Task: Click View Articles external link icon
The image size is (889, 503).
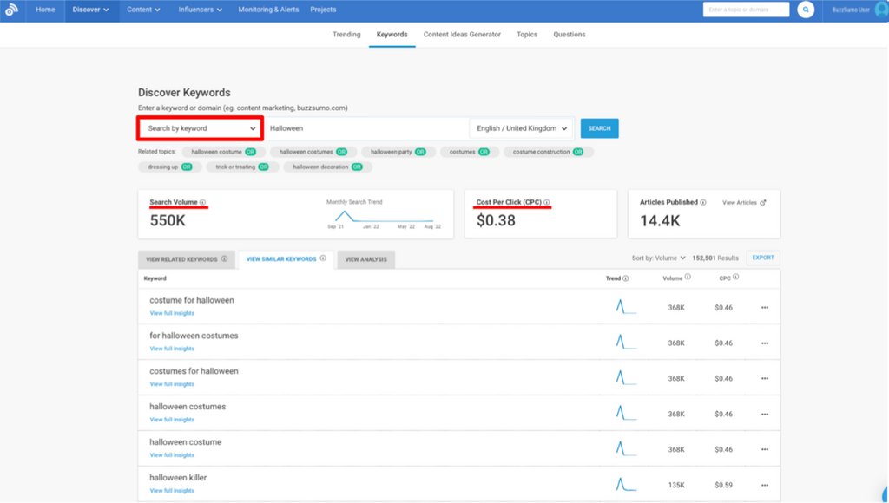Action: [x=763, y=203]
